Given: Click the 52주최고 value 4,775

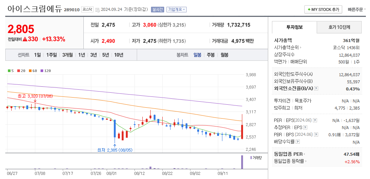Looking at the screenshot, I should point(340,108).
